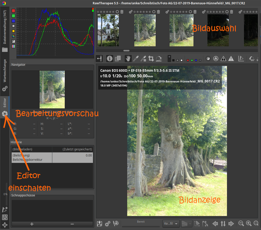
Task: Enable the shadow clipping warning indicator
Action: click(223, 59)
